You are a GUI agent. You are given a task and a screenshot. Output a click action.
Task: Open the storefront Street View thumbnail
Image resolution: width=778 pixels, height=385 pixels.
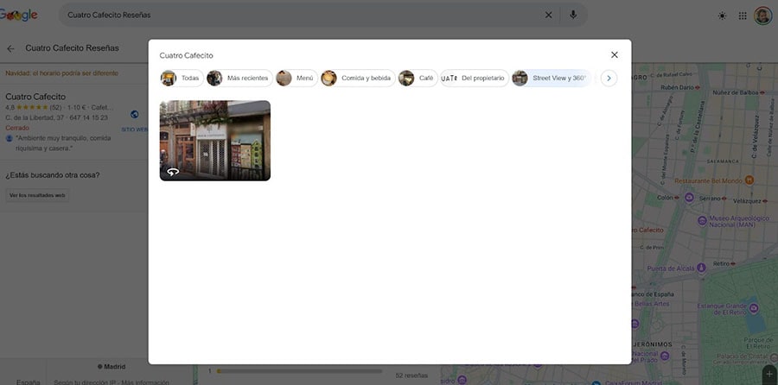click(x=215, y=140)
